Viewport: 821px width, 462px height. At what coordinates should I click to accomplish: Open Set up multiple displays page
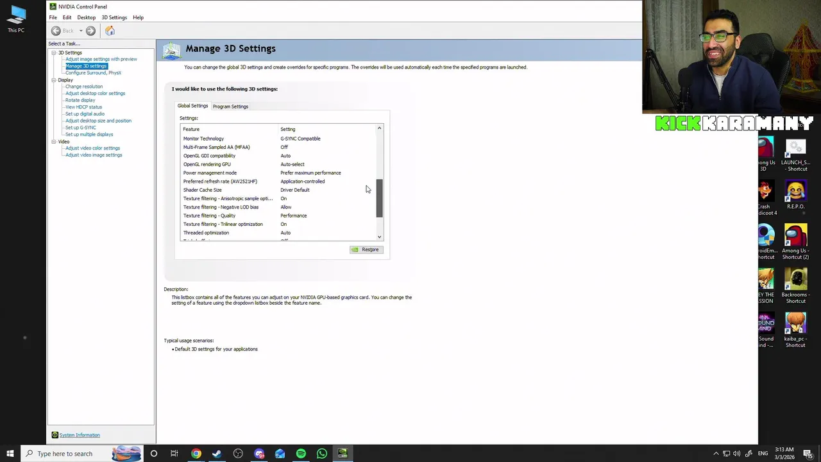click(89, 134)
